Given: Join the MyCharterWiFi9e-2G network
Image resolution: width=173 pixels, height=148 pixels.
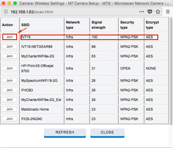Looking at the screenshot, I should [10, 56].
